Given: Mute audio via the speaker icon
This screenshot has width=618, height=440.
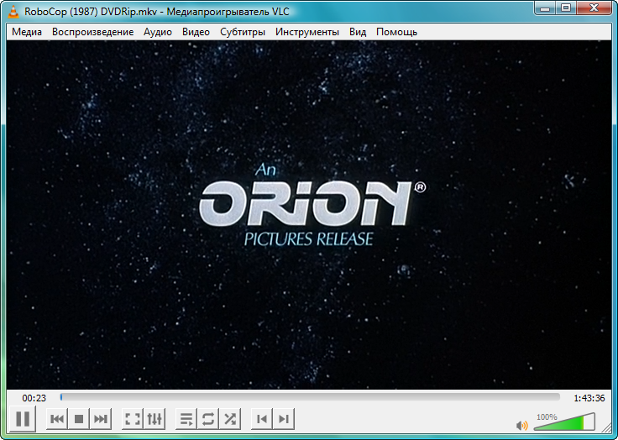Looking at the screenshot, I should 521,426.
